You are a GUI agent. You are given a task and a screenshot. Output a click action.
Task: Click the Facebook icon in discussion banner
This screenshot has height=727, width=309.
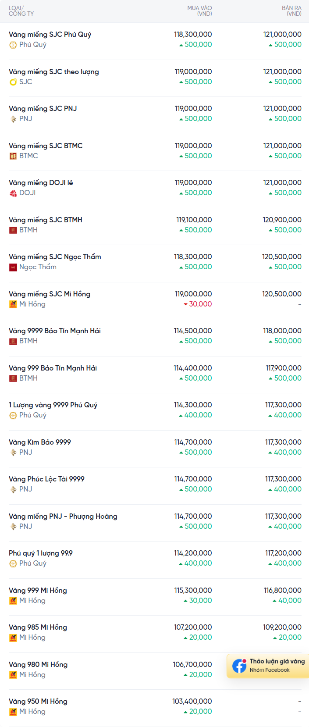(x=239, y=666)
